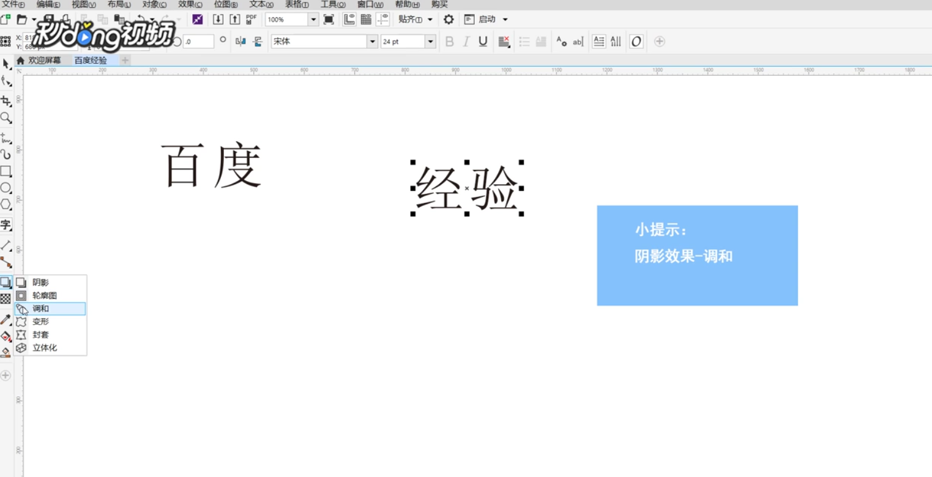This screenshot has height=477, width=932.
Task: Open the zoom level dropdown
Action: point(313,20)
